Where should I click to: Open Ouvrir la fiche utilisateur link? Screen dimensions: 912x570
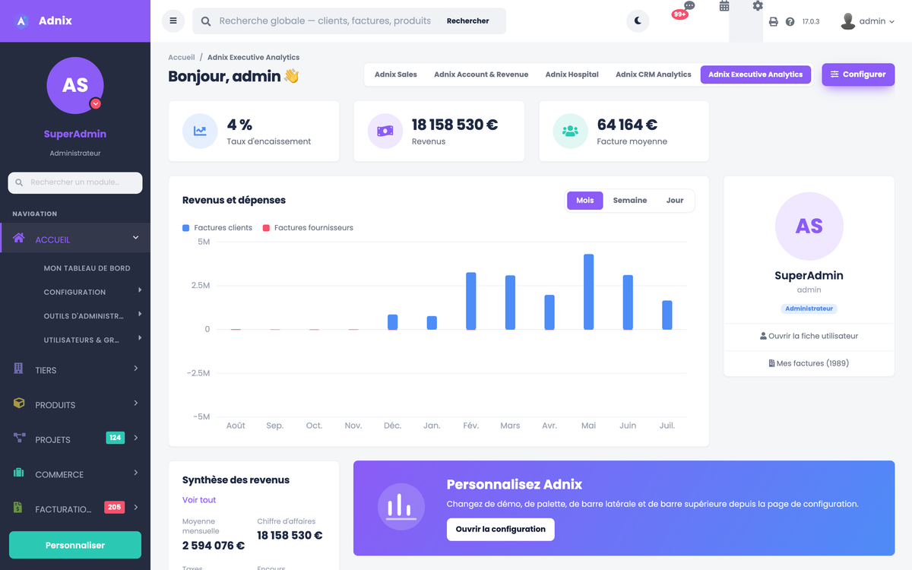point(809,336)
